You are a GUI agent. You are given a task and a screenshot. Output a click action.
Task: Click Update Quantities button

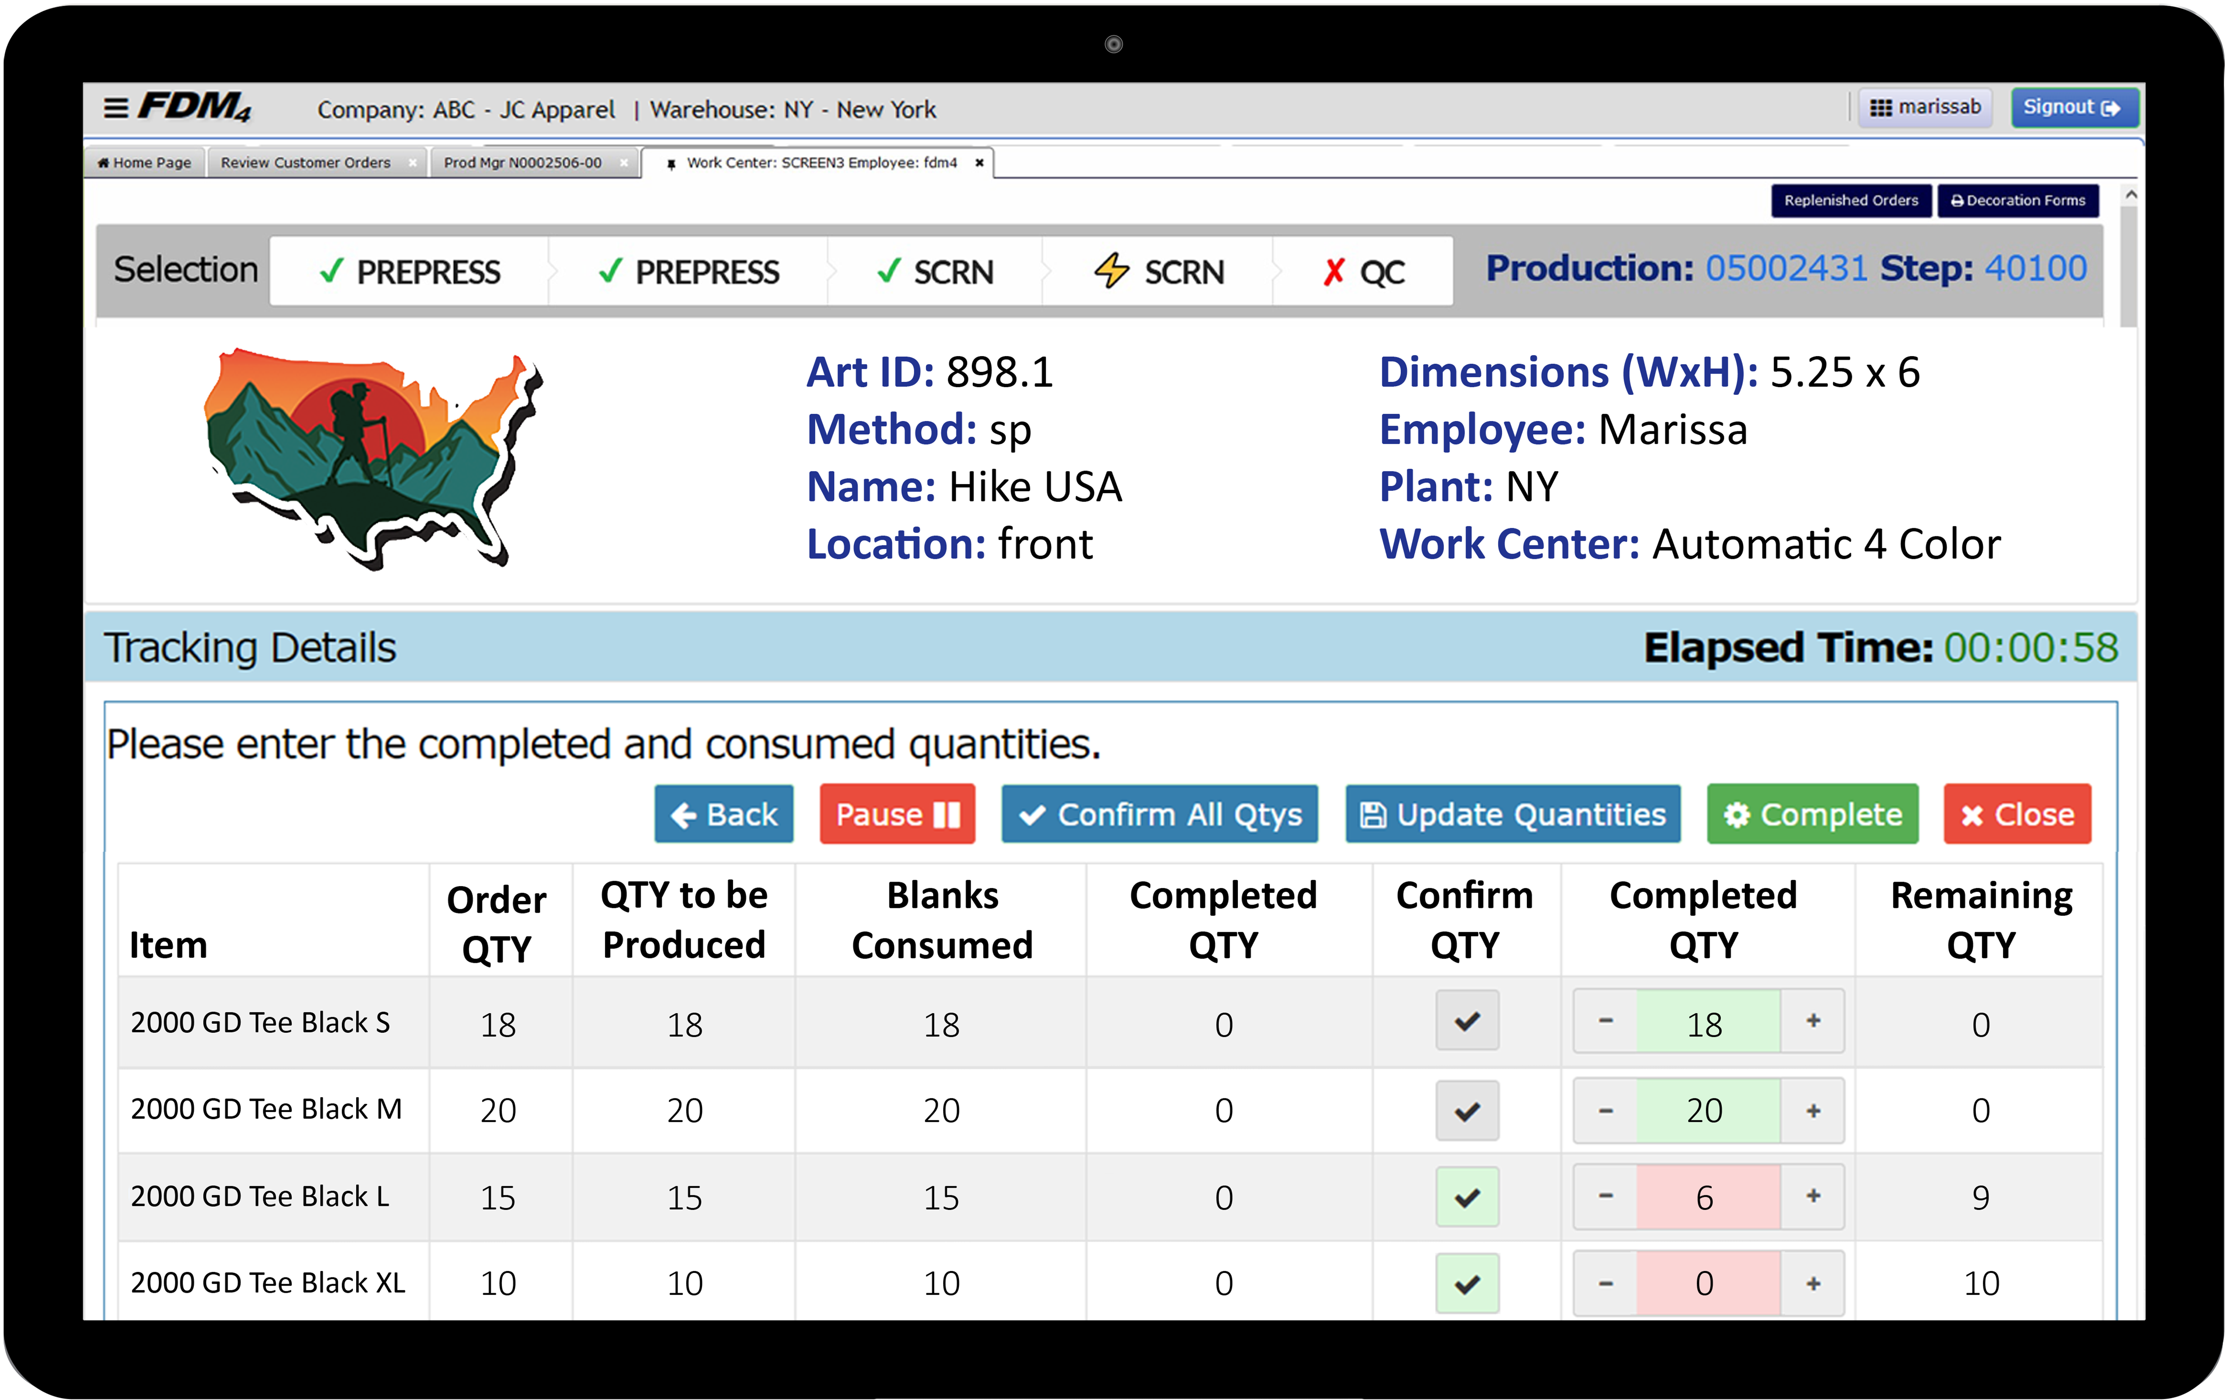click(1513, 814)
